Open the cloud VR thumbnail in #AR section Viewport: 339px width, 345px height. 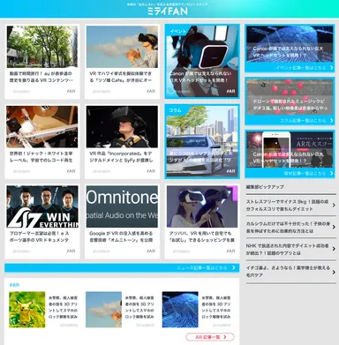coord(103,310)
